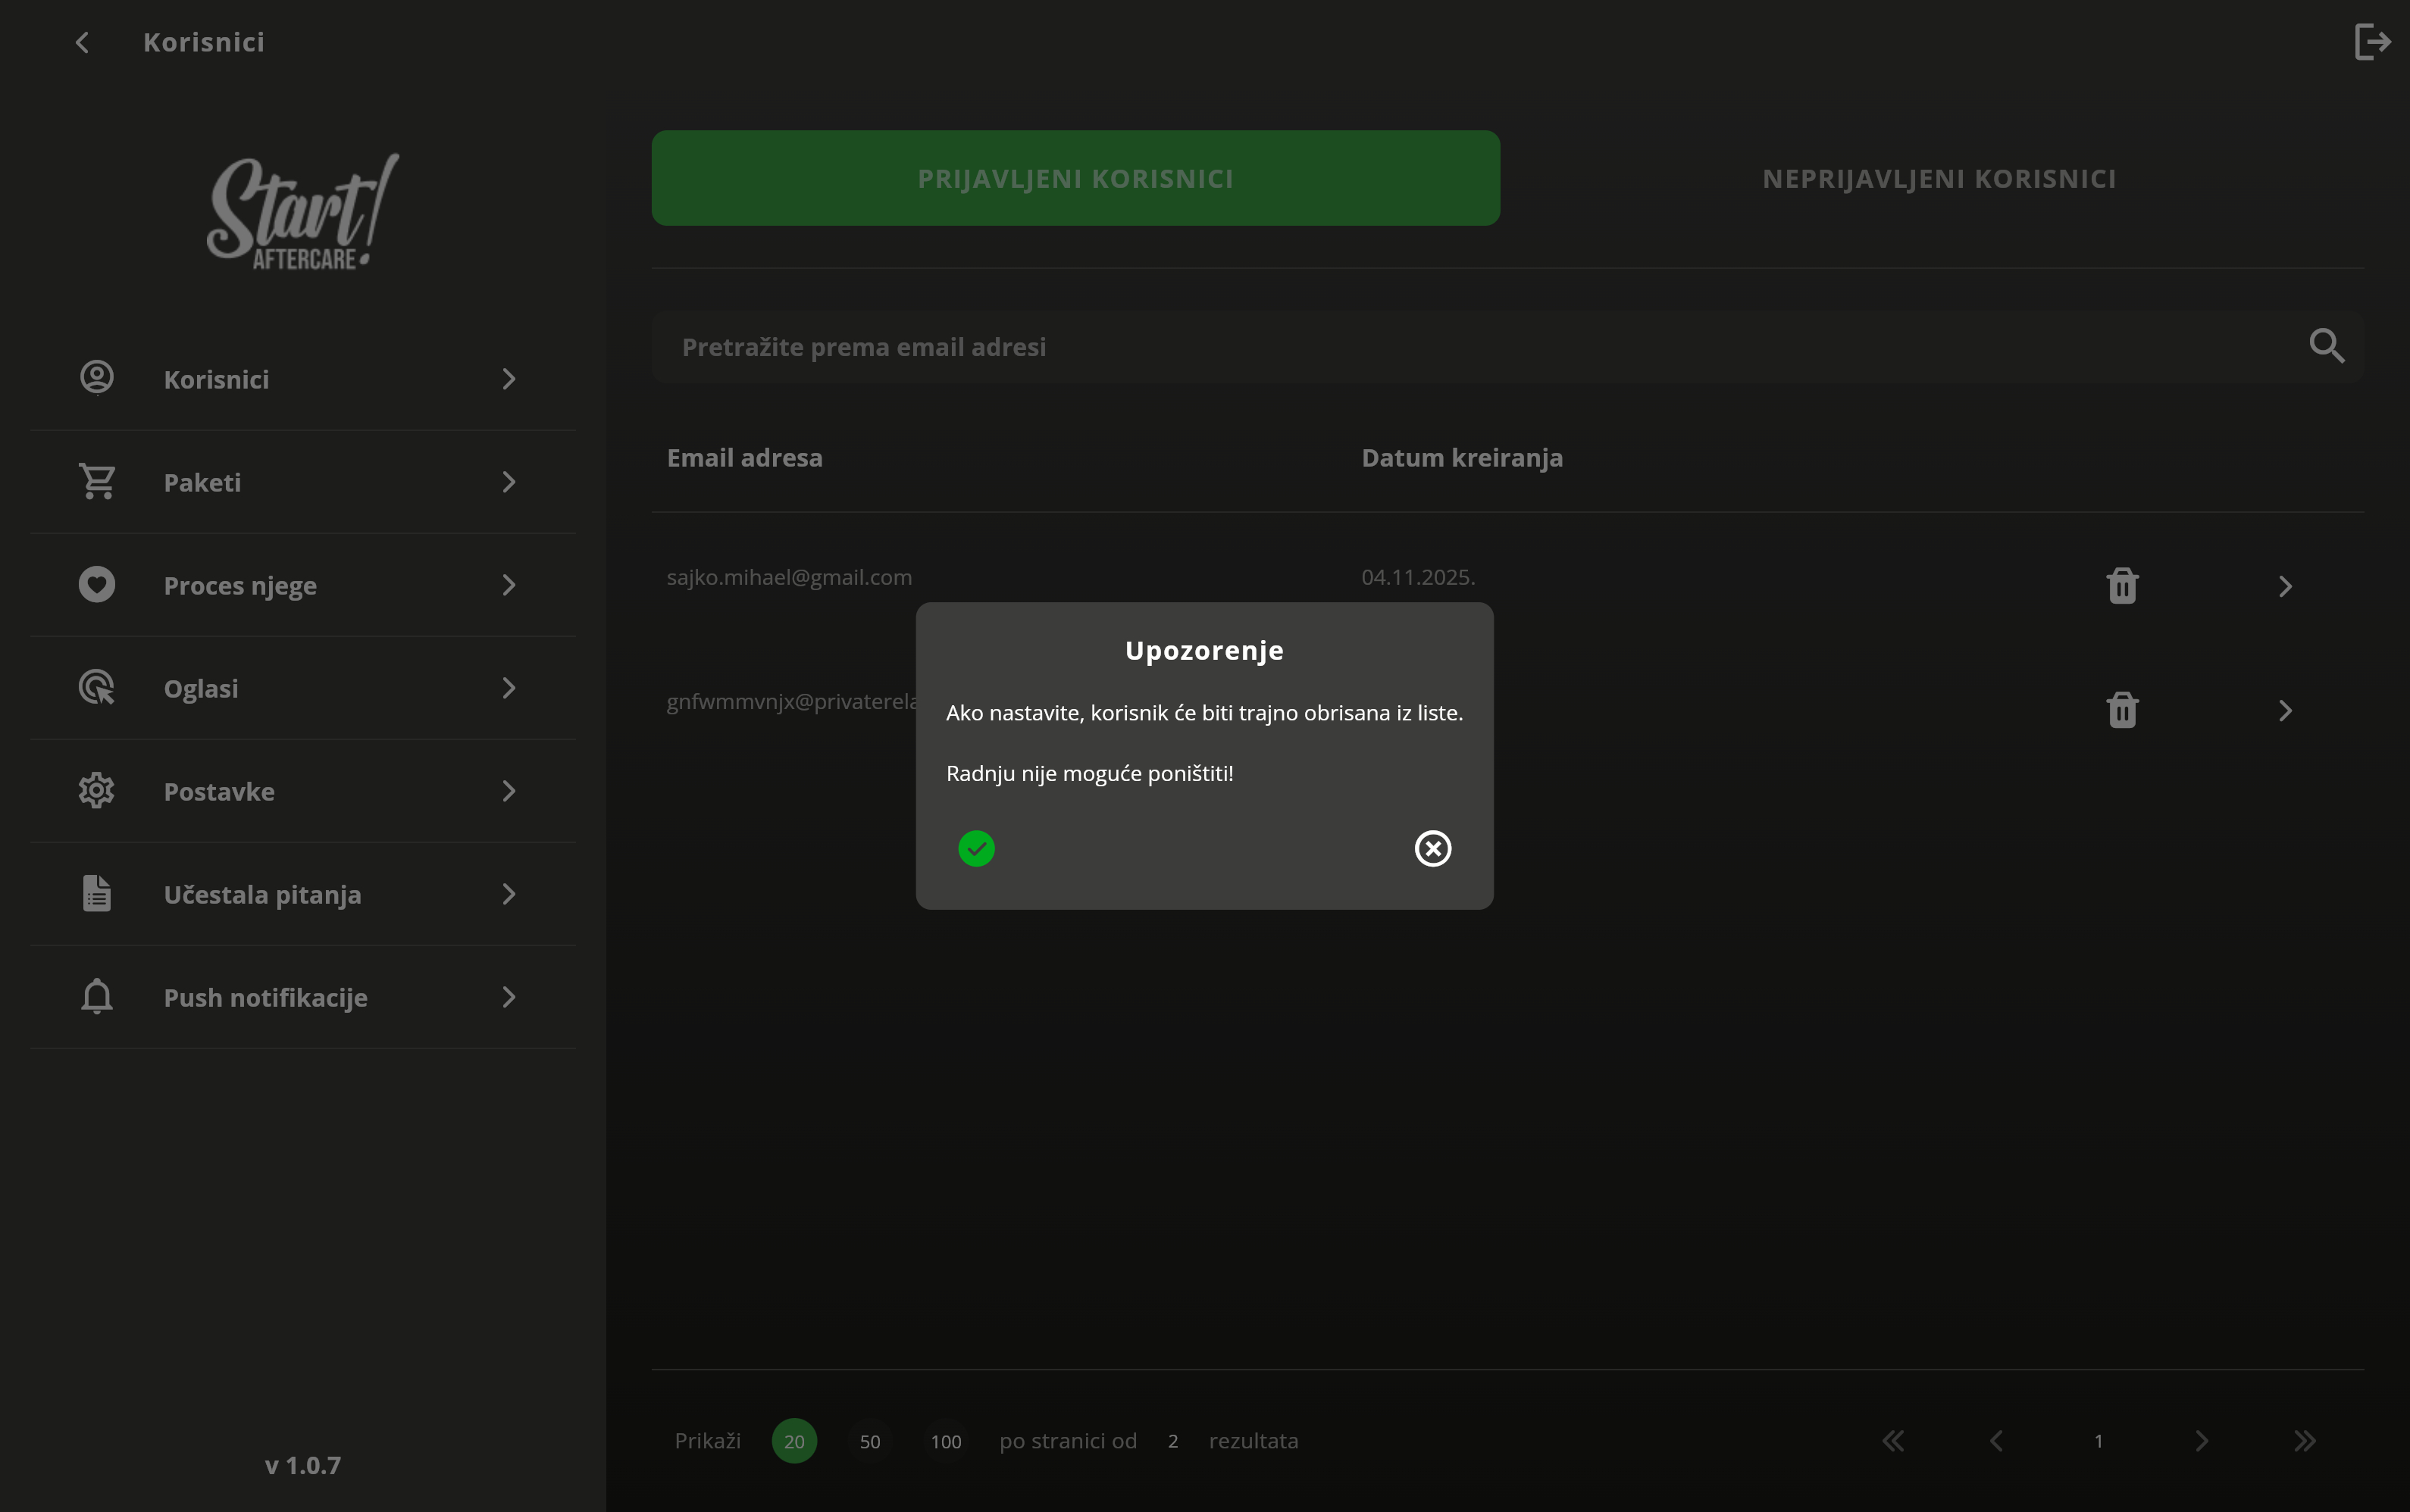This screenshot has width=2410, height=1512.
Task: Click the email search input field
Action: (1401, 346)
